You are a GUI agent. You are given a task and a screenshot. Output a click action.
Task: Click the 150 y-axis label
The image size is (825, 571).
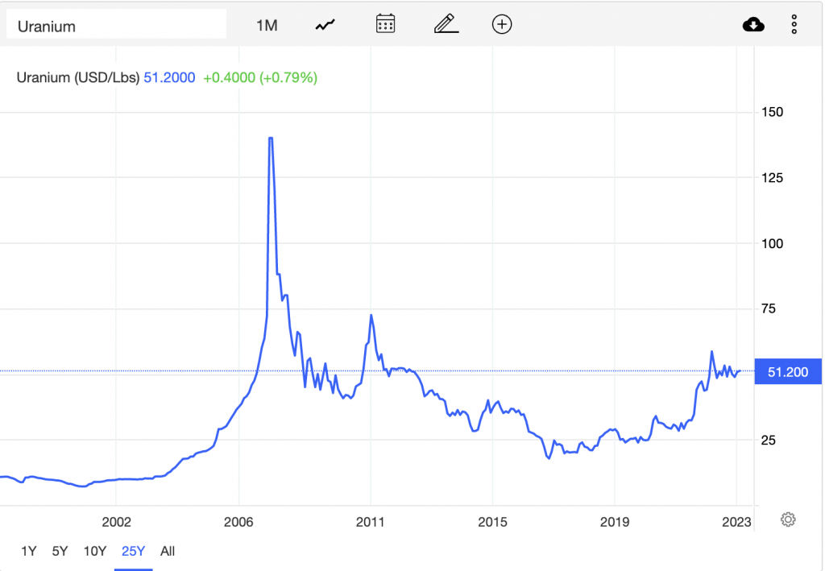pos(773,112)
